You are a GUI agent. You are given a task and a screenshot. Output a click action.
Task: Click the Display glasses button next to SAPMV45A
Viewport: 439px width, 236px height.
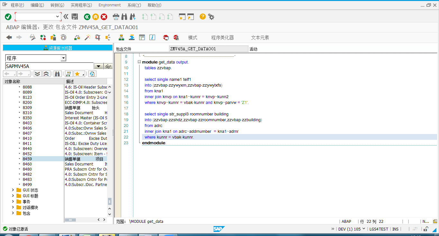108,66
